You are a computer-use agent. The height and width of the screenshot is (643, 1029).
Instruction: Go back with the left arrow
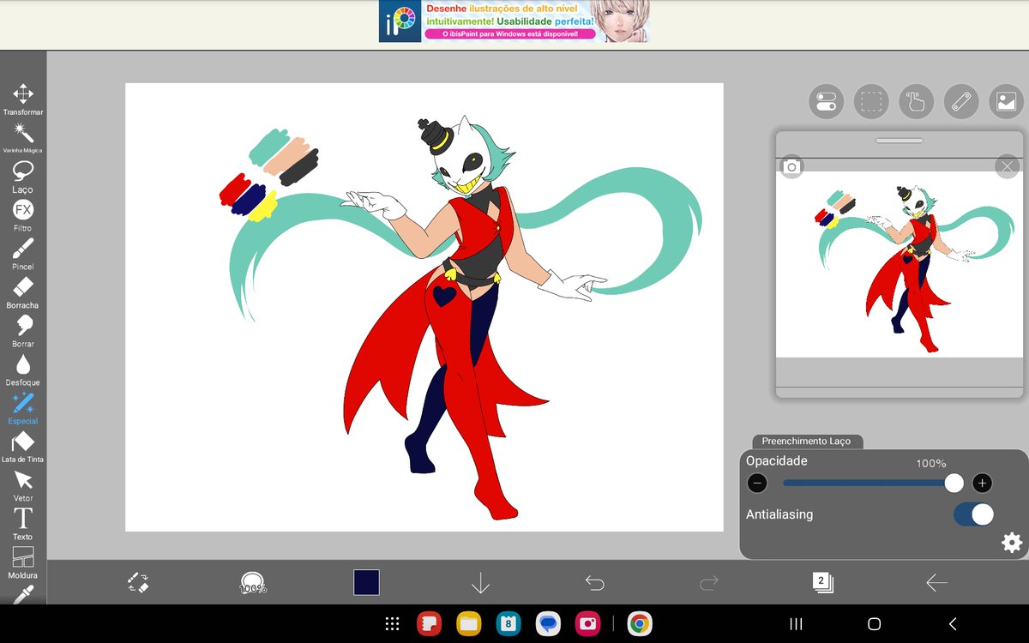[x=936, y=583]
